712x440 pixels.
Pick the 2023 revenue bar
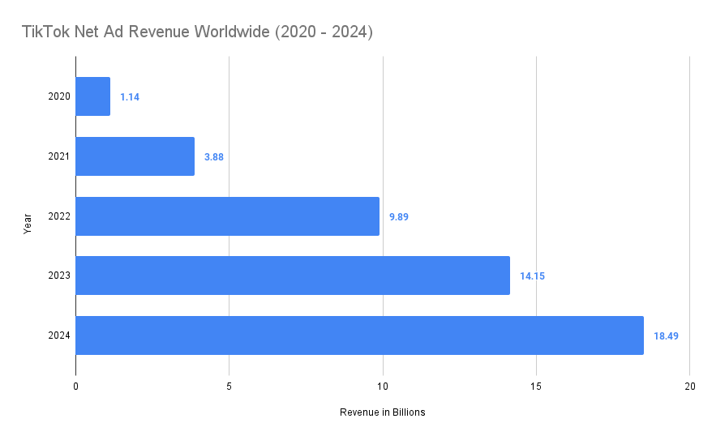(292, 276)
